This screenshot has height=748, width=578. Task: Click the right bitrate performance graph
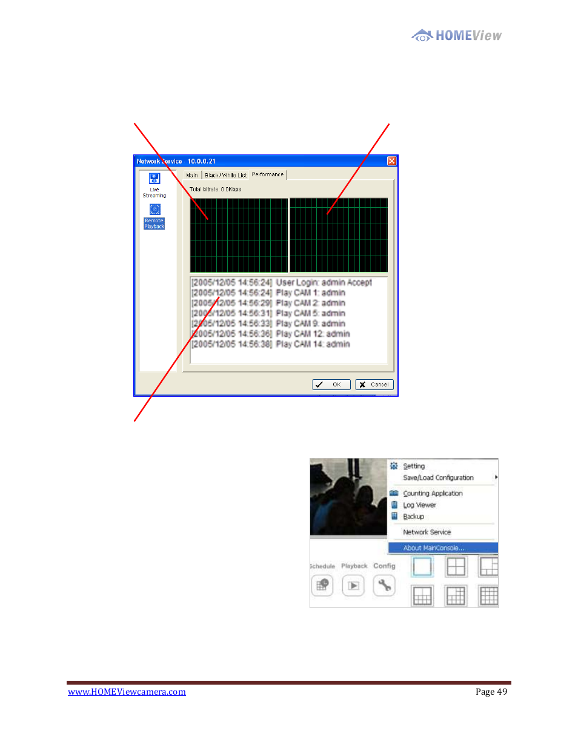[x=339, y=235]
